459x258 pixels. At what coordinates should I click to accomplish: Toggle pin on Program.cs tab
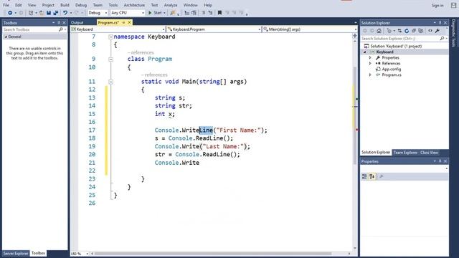click(x=123, y=22)
